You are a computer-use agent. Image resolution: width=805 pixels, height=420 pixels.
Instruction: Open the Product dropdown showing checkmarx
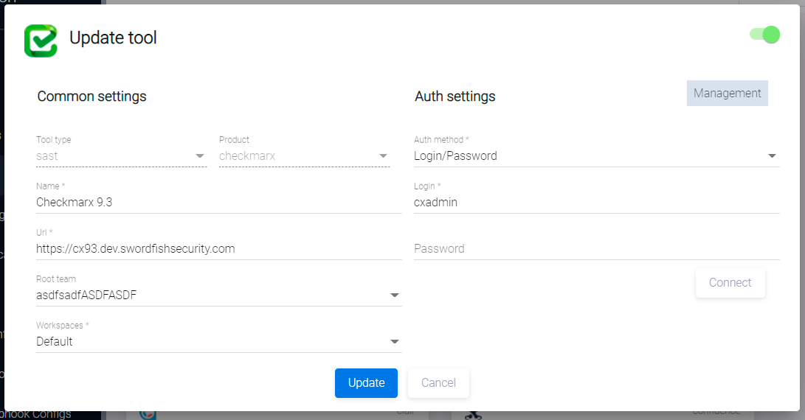pyautogui.click(x=383, y=156)
